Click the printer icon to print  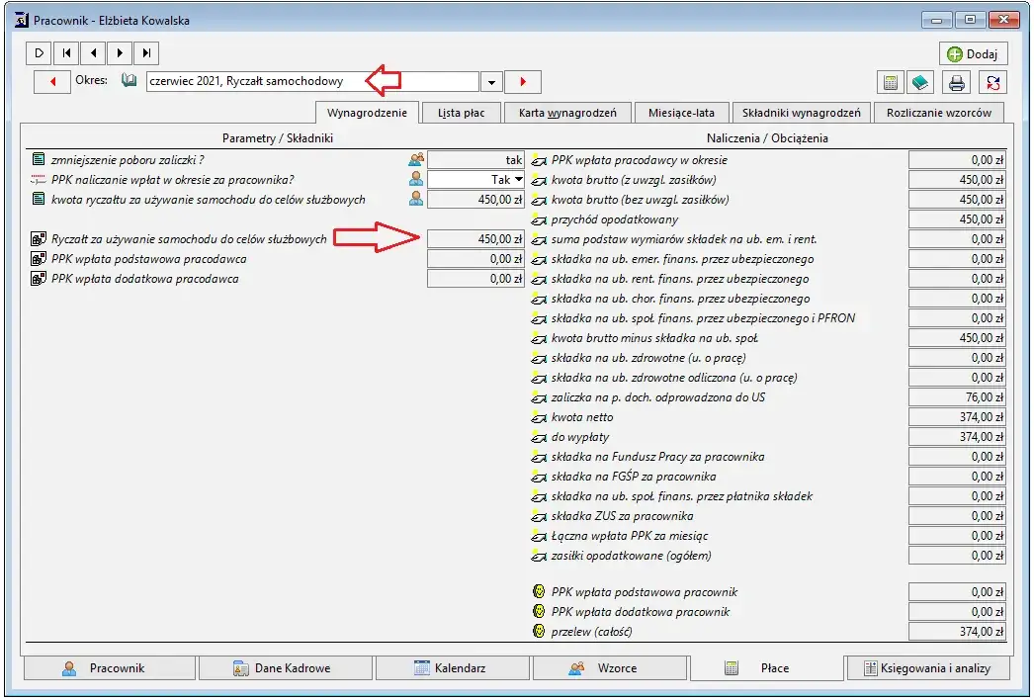tap(957, 82)
